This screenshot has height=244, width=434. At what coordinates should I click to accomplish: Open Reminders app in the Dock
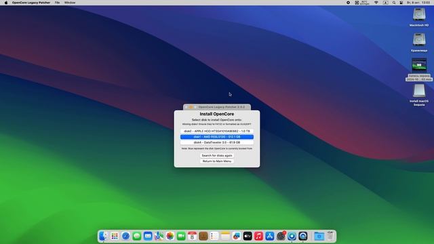point(214,236)
